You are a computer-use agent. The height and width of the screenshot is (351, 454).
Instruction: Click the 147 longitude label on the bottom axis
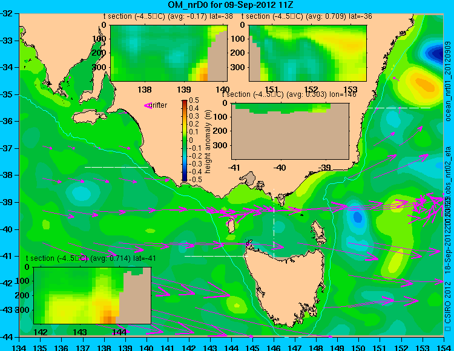point(295,347)
